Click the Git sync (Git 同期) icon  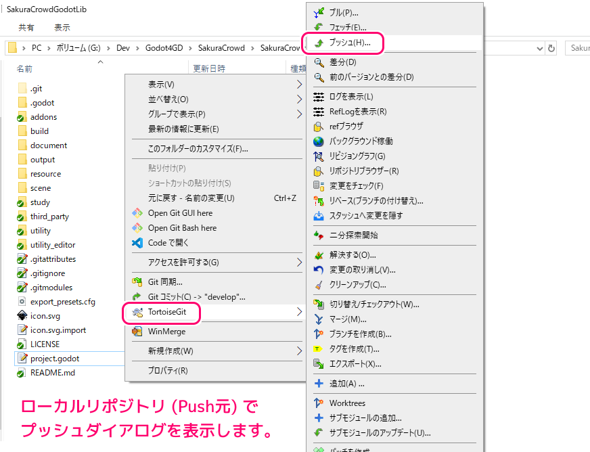click(x=137, y=281)
